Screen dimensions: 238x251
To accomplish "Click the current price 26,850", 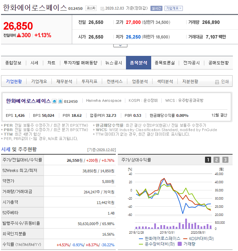I will coord(18,26).
